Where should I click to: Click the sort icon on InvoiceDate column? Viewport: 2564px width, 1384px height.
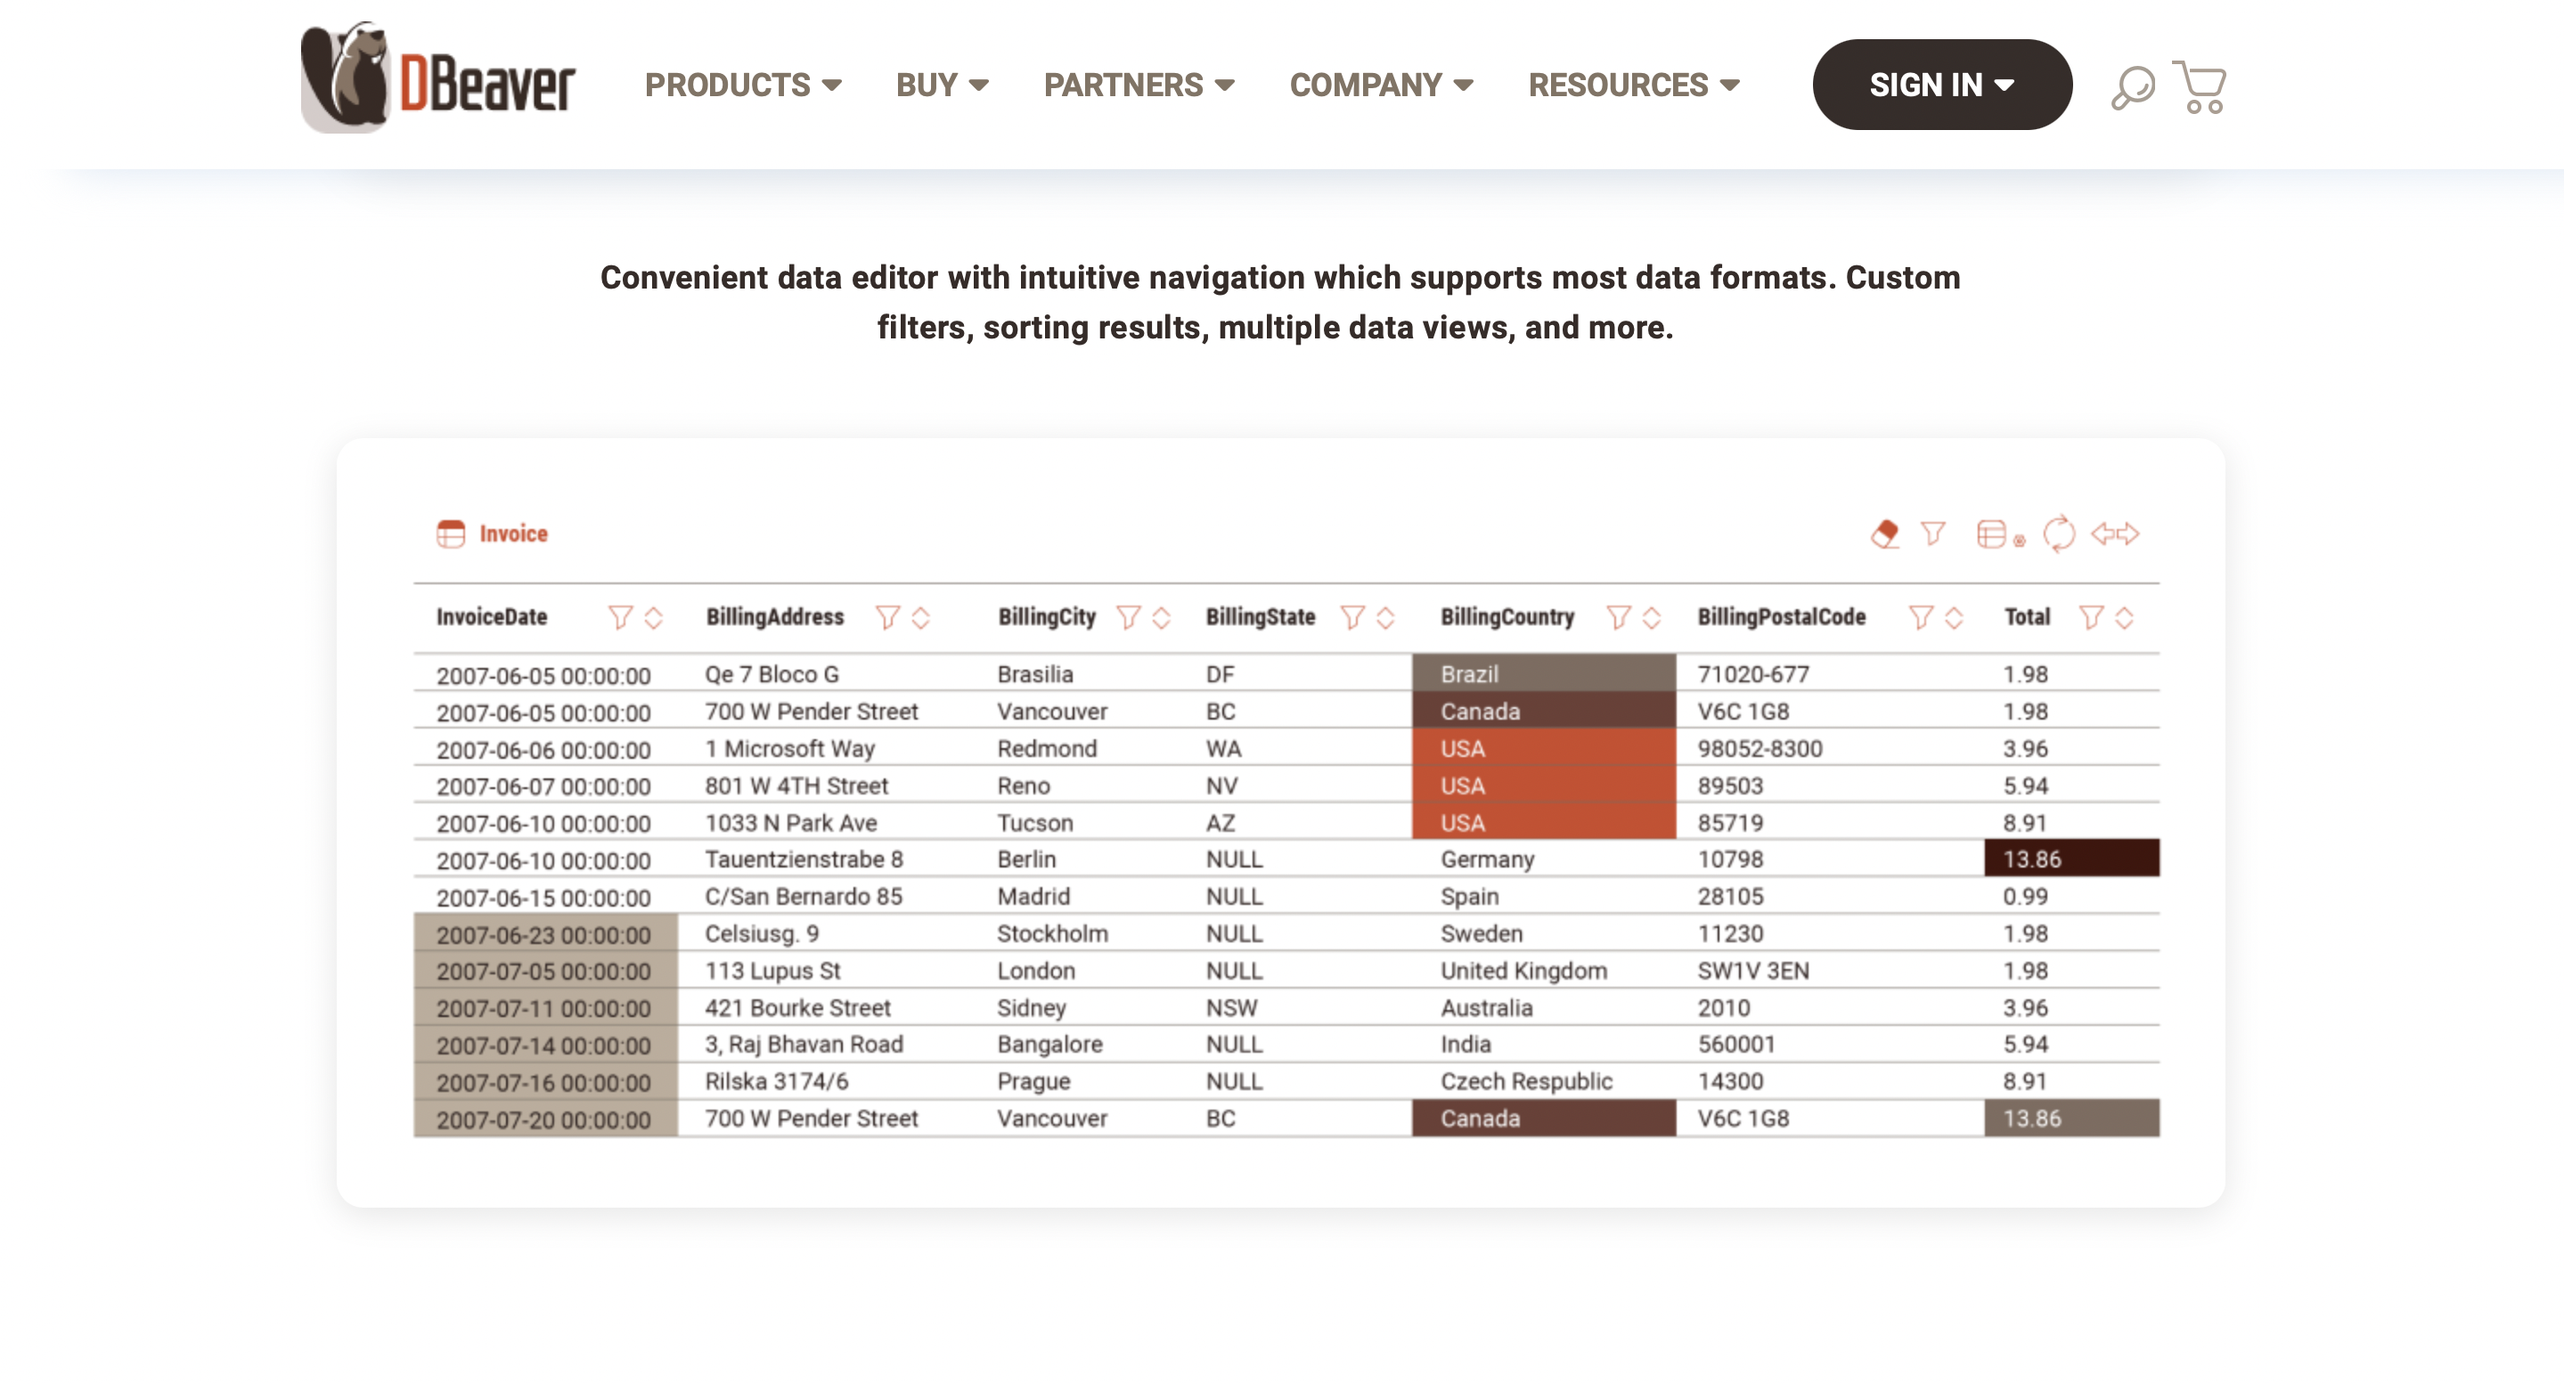click(x=653, y=617)
